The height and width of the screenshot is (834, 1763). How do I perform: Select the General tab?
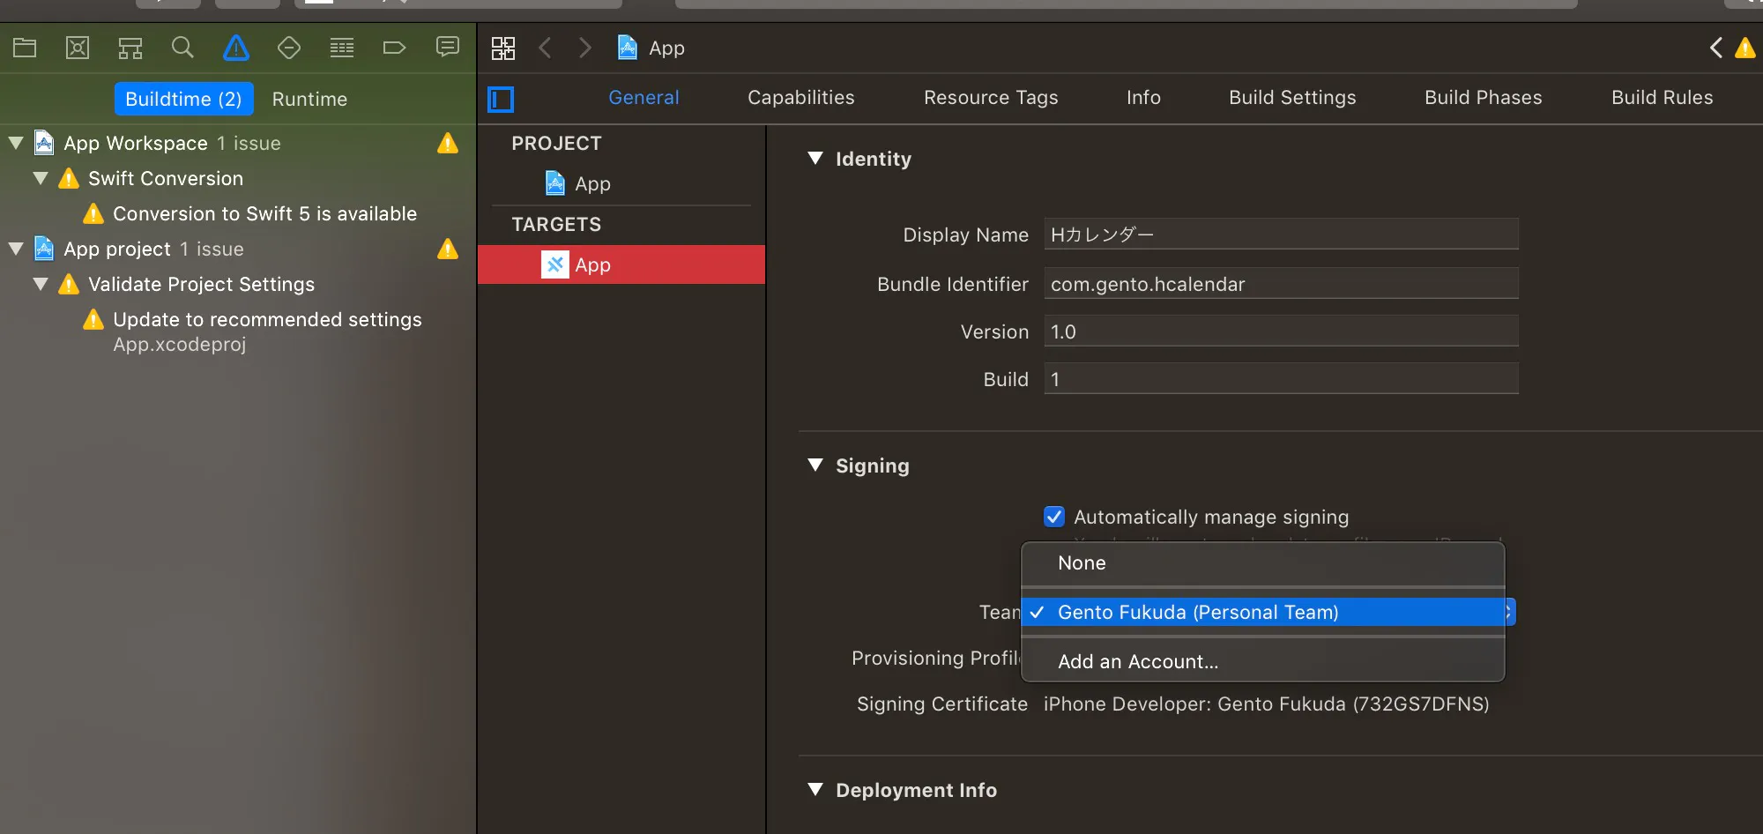pos(643,98)
